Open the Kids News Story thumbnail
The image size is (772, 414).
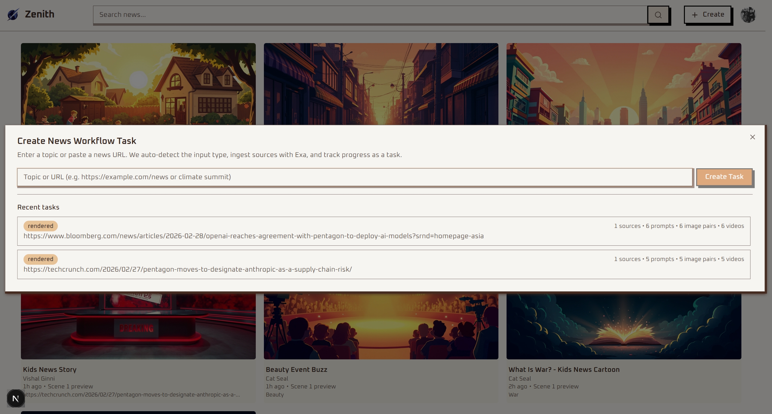coord(138,326)
